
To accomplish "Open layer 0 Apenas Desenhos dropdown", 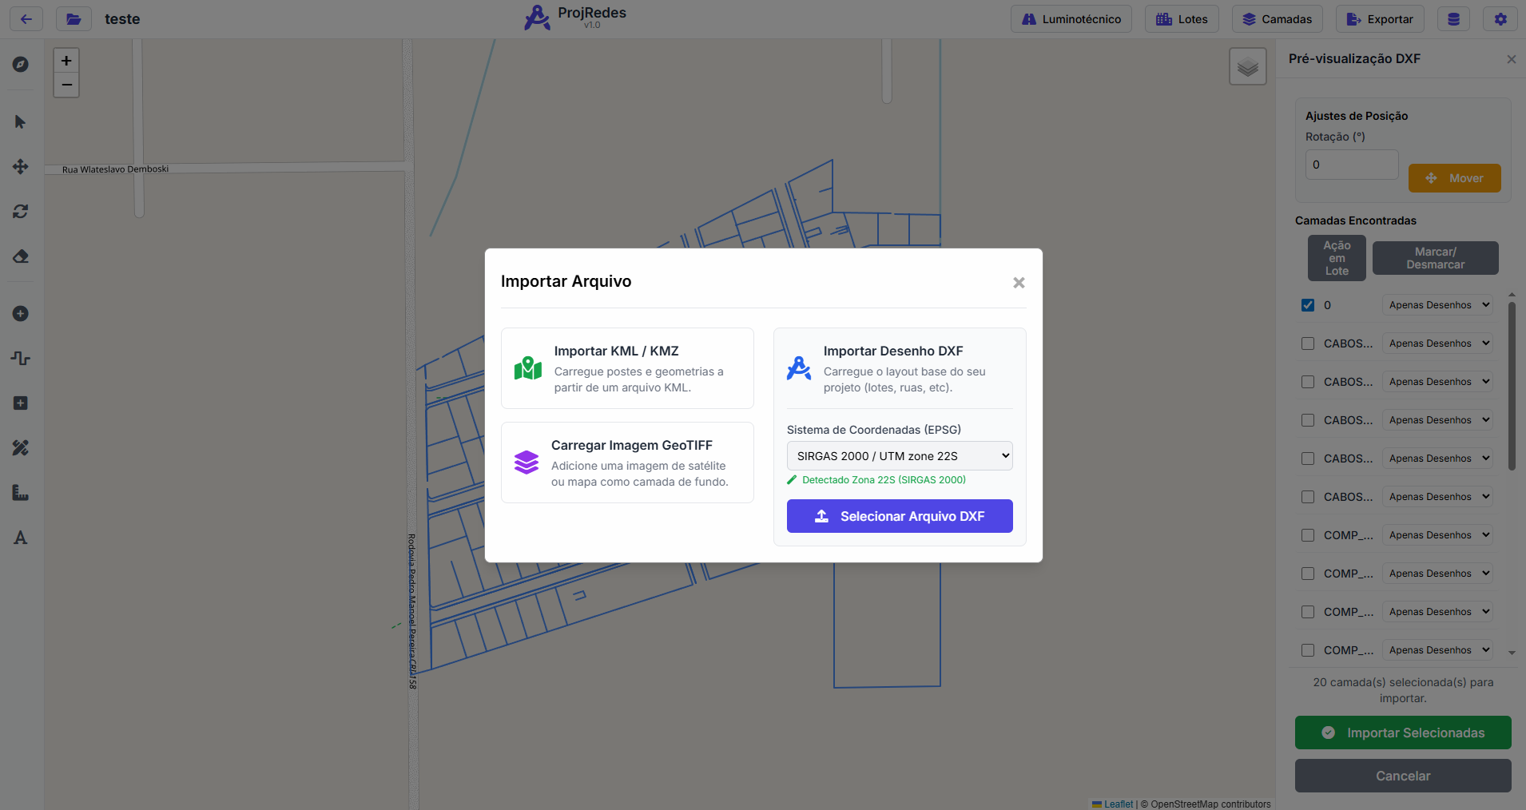I will [x=1437, y=305].
